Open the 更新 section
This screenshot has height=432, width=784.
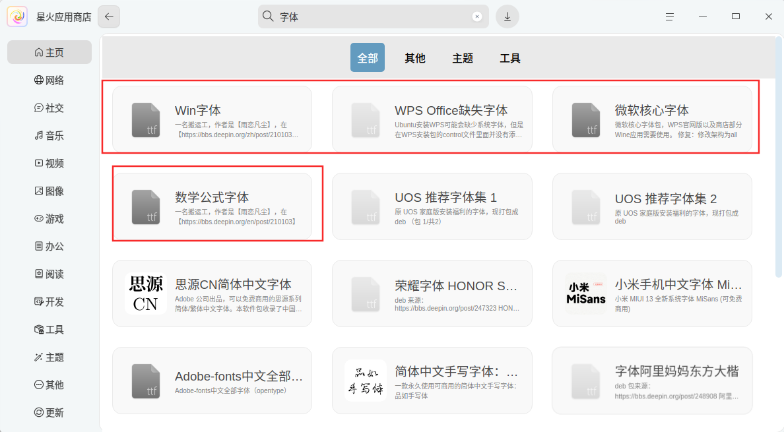(x=49, y=412)
